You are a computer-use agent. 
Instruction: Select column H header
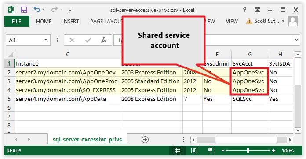[280, 55]
